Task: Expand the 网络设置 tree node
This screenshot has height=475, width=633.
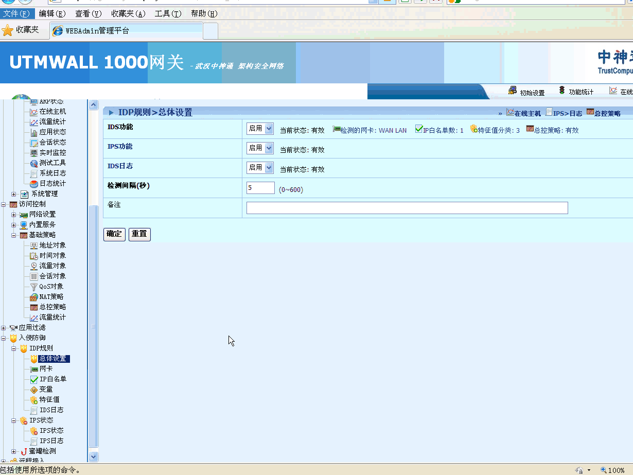Action: tap(14, 215)
